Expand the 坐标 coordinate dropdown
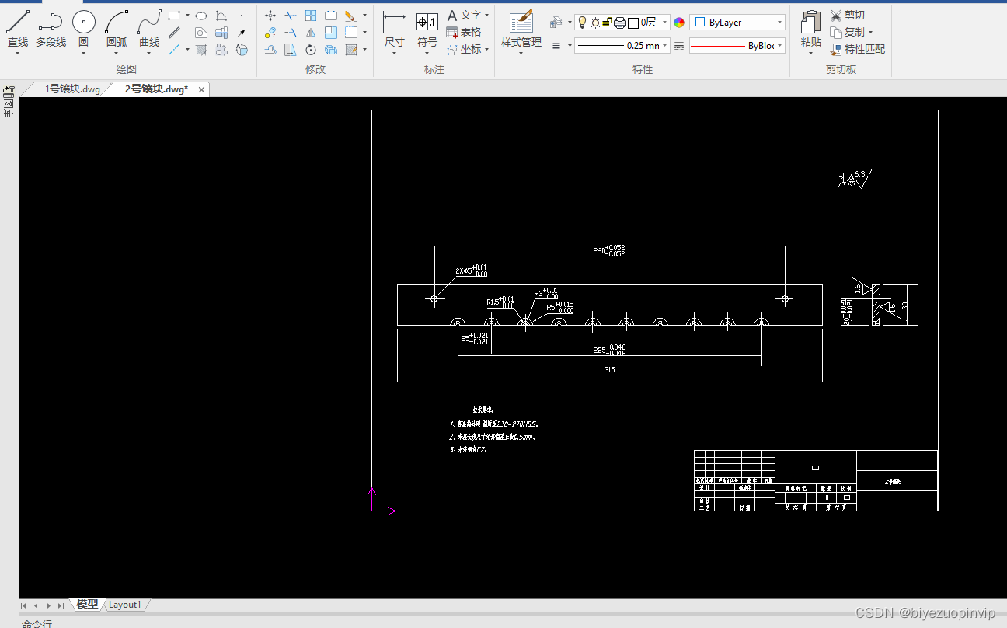 (487, 50)
